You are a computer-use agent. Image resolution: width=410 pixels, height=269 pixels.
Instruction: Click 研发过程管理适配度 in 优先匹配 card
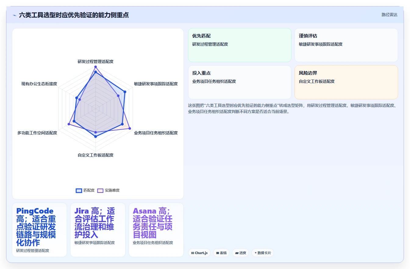point(210,44)
